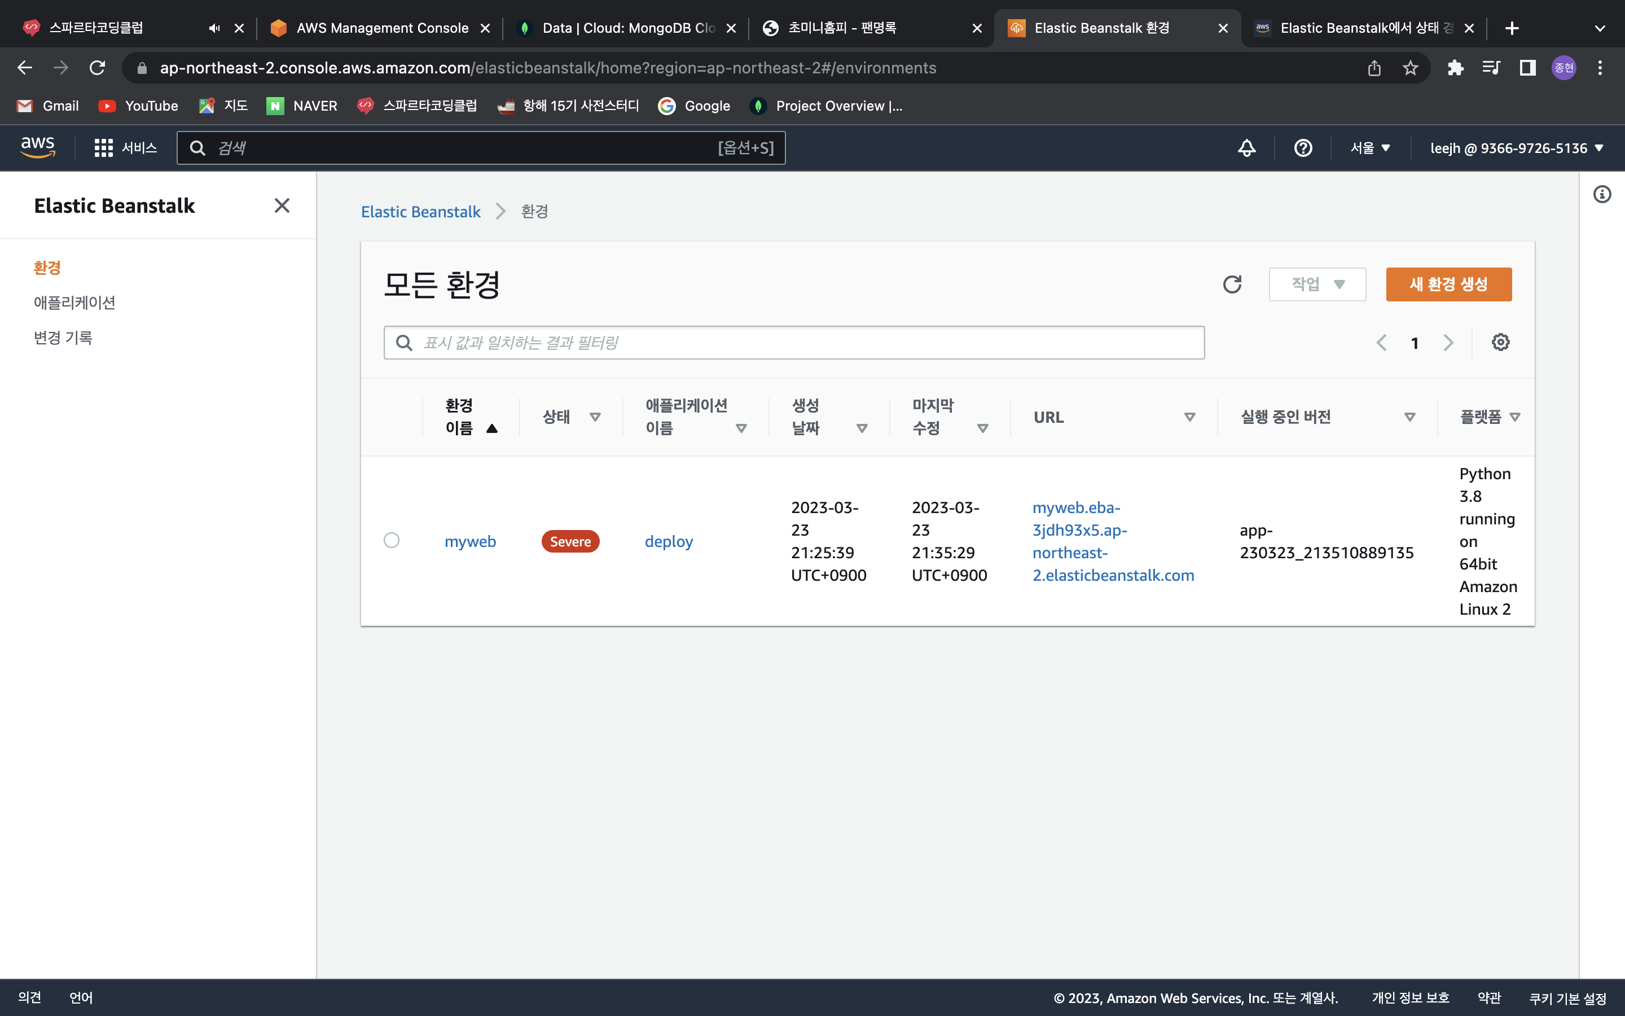The height and width of the screenshot is (1016, 1625).
Task: Refresh the 모든 환경 environments list
Action: (x=1232, y=284)
